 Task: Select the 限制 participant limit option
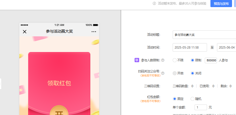point(193,60)
